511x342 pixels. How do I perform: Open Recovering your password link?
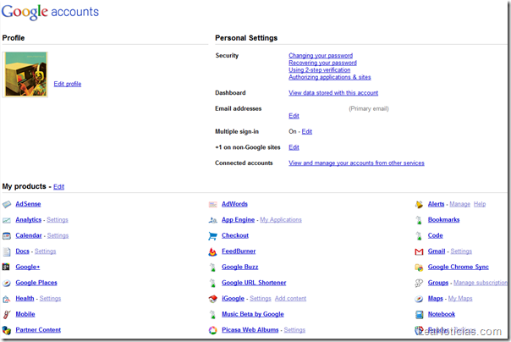pos(322,63)
